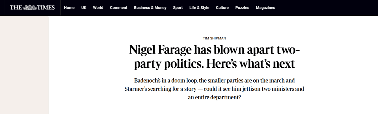Open the Puzzles section
378x114 pixels.
coord(242,8)
